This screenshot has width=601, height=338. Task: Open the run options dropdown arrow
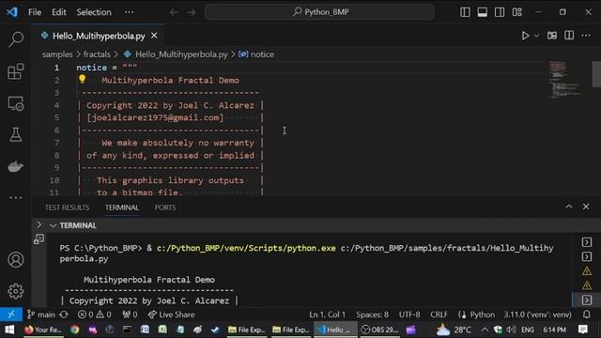point(536,36)
